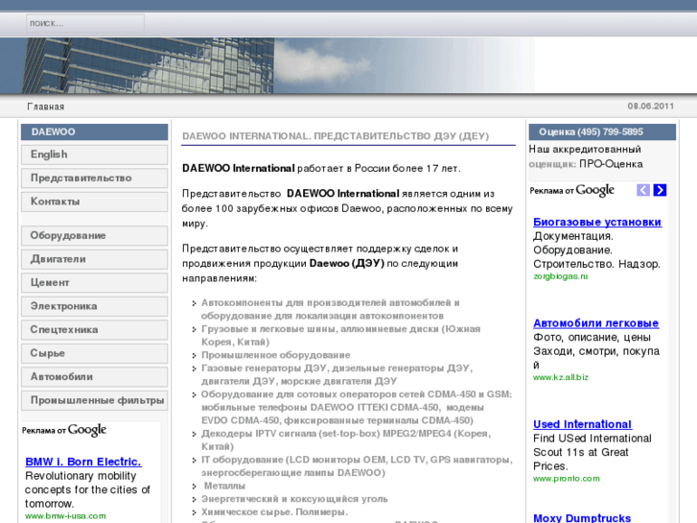The image size is (697, 523).
Task: Click Оборудование для сотовых операторов item
Action: (357, 407)
